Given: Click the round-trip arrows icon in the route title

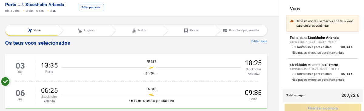Looking at the screenshot, I should [21, 5].
